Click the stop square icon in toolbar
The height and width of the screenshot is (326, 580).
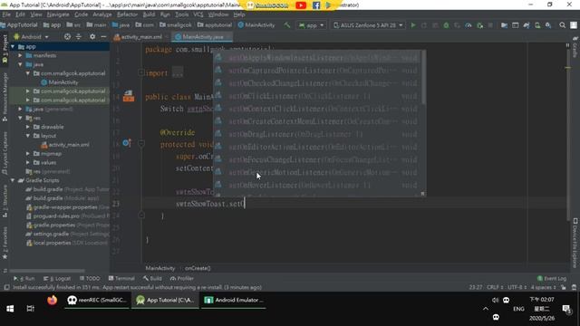(x=490, y=25)
